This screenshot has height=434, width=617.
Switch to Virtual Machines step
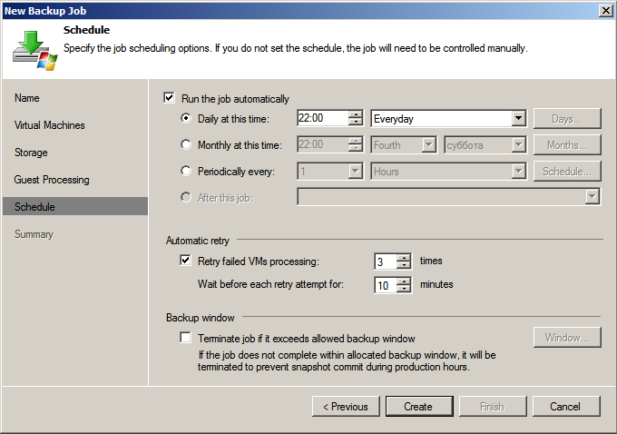(49, 125)
